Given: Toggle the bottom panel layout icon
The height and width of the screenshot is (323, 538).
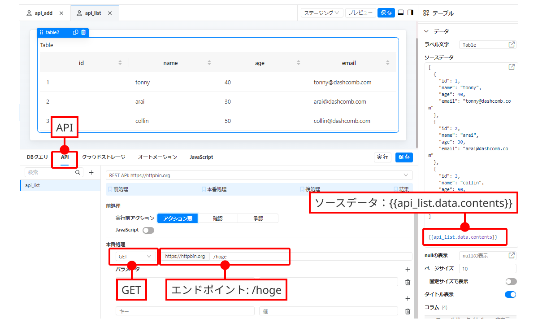Looking at the screenshot, I should tap(401, 13).
